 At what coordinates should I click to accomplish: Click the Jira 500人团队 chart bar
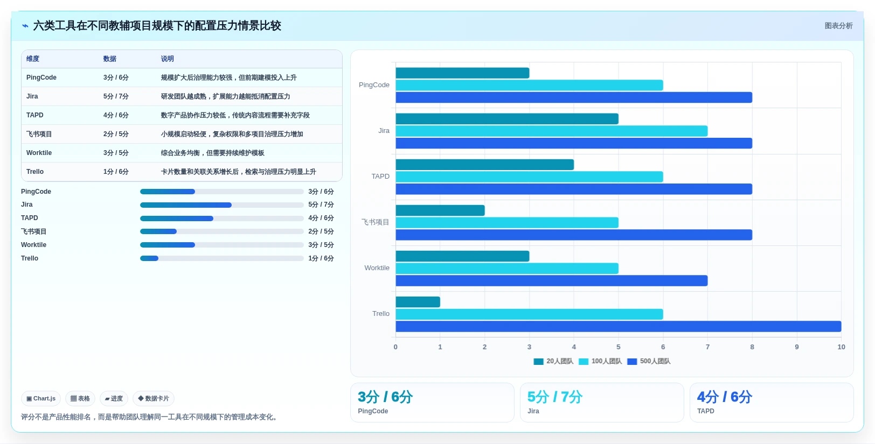coord(574,143)
